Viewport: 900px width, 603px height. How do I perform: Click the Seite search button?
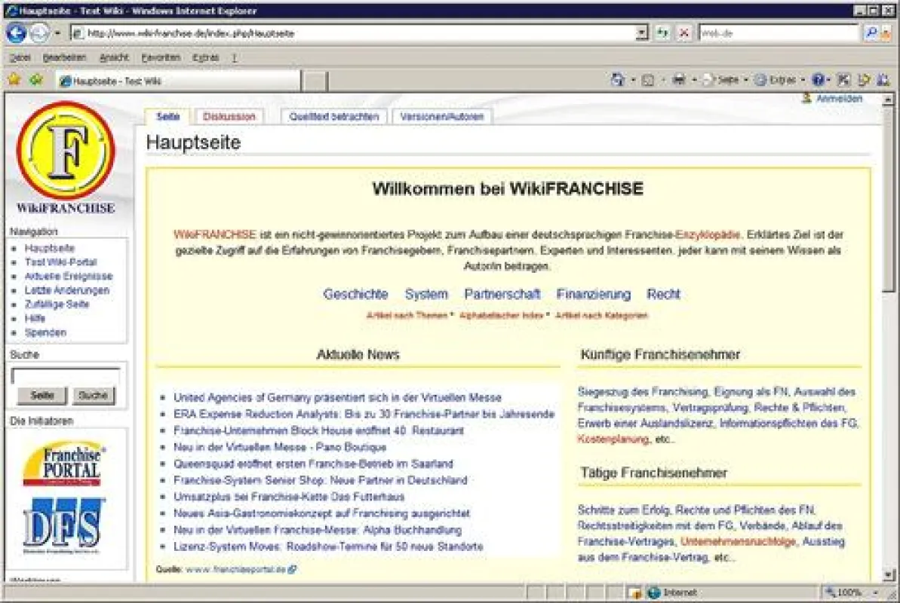pyautogui.click(x=42, y=395)
